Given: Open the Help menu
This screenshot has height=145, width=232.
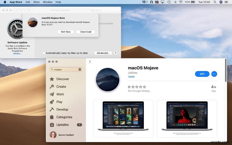Looking at the screenshot, I should click(x=58, y=2).
